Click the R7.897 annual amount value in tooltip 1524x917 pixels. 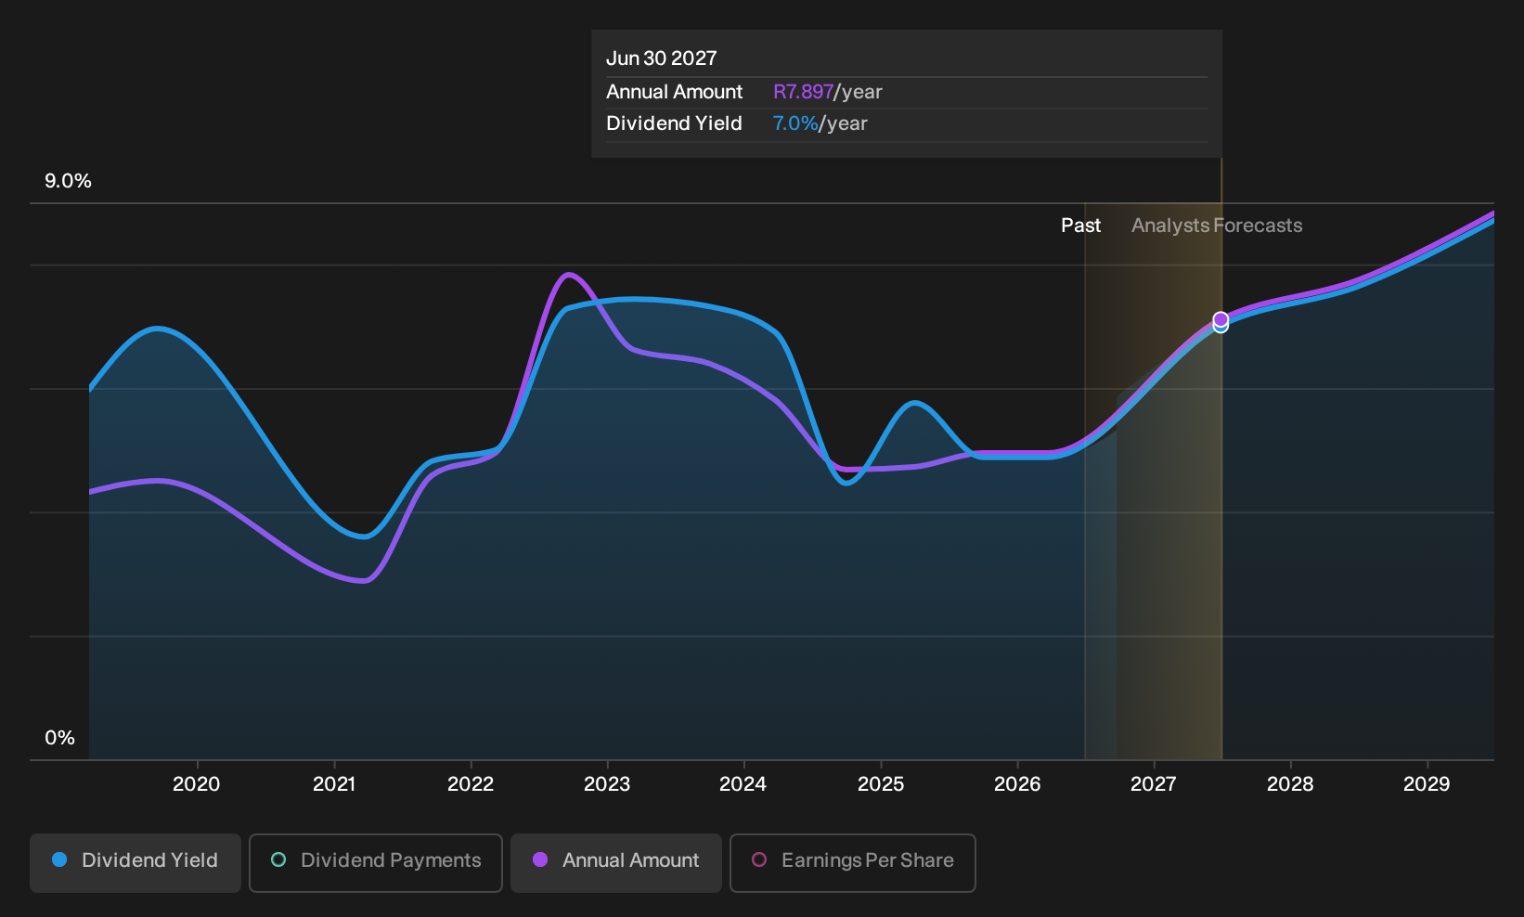(x=804, y=92)
